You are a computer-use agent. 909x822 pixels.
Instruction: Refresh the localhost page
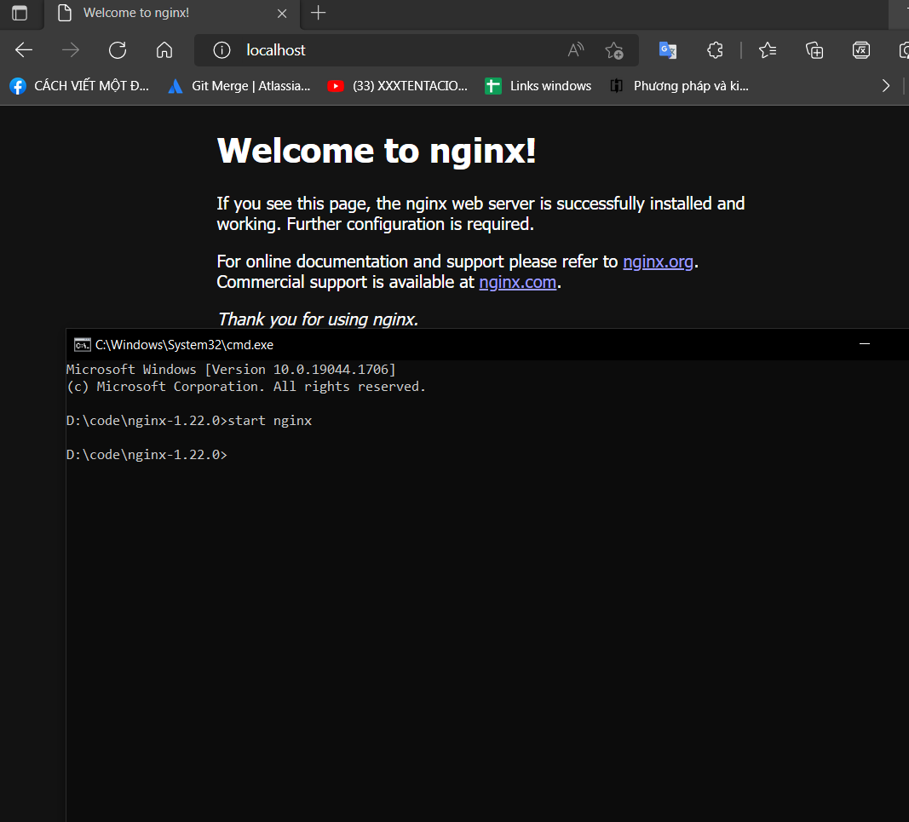(x=118, y=50)
